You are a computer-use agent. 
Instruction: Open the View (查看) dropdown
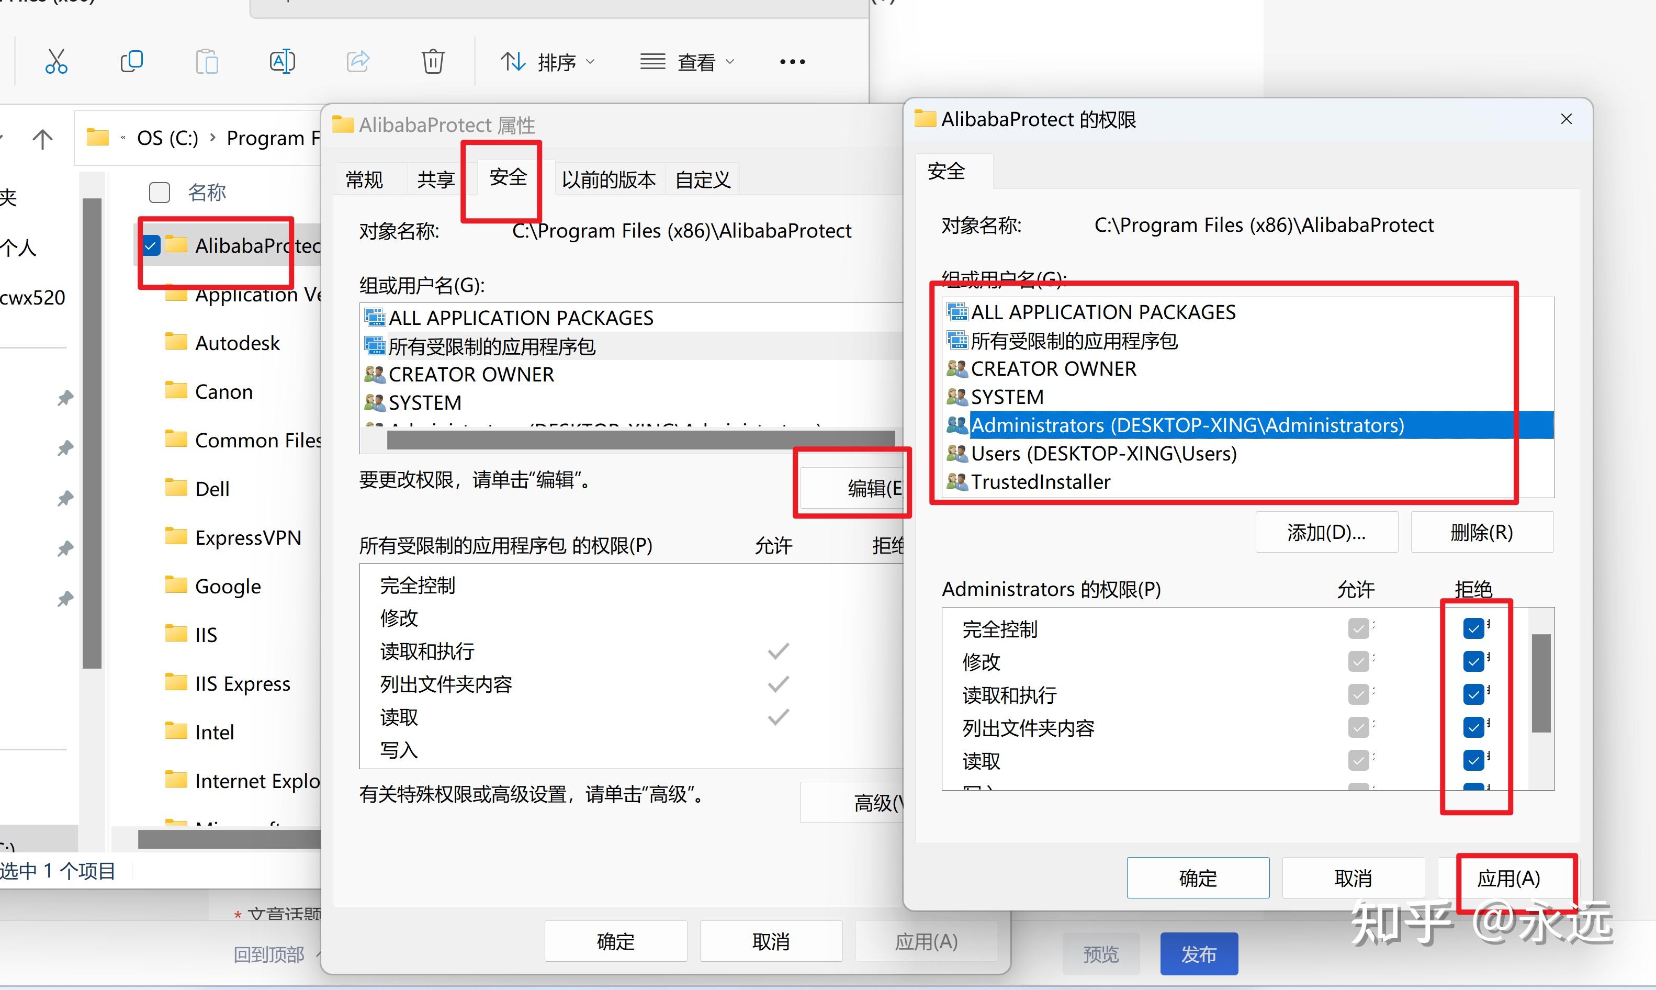pyautogui.click(x=687, y=62)
